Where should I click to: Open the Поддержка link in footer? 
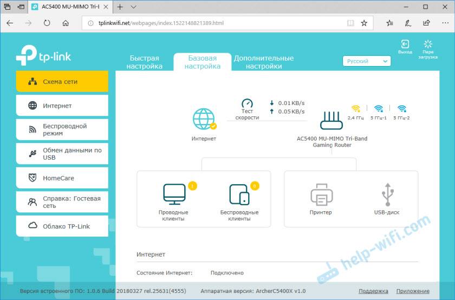click(373, 291)
